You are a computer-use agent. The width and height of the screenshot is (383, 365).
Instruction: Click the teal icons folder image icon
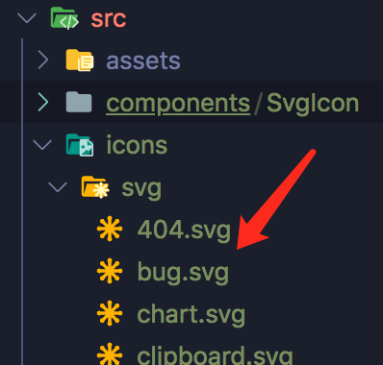coord(80,145)
